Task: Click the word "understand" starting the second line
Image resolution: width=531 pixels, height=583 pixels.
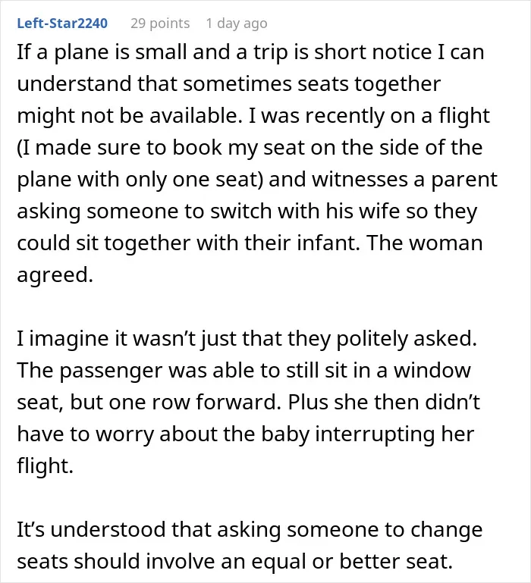Action: (74, 83)
